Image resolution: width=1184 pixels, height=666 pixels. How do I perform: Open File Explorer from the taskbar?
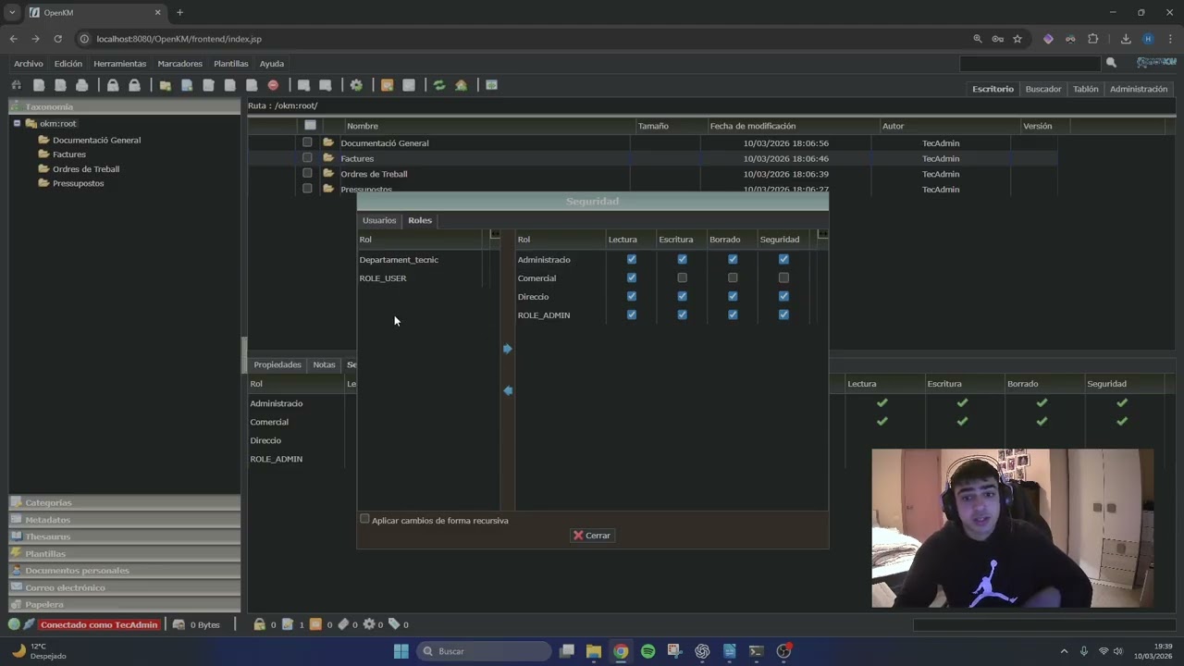(x=594, y=651)
